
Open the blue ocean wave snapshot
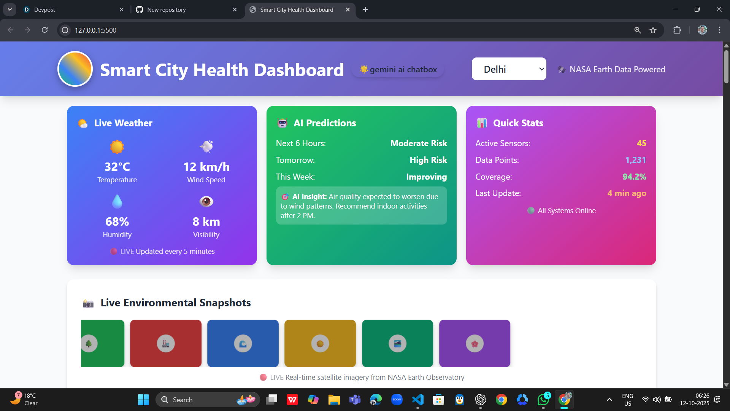(x=243, y=343)
